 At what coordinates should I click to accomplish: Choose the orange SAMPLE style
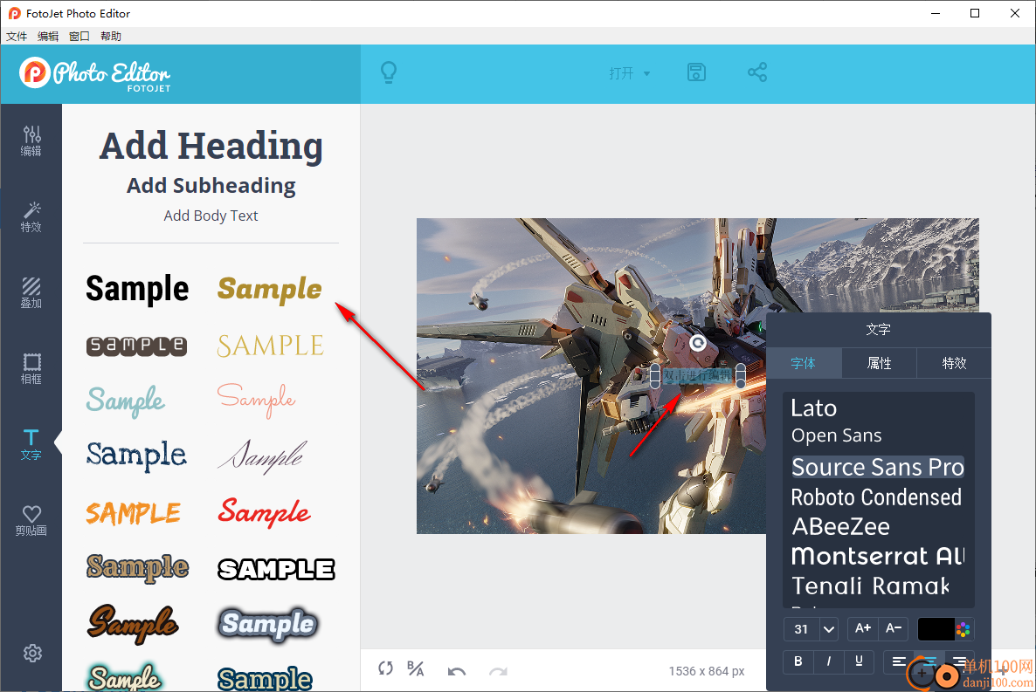(x=133, y=513)
